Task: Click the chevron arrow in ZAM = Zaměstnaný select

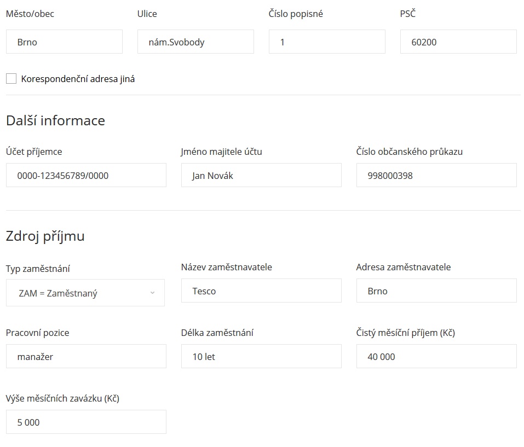Action: [x=152, y=293]
